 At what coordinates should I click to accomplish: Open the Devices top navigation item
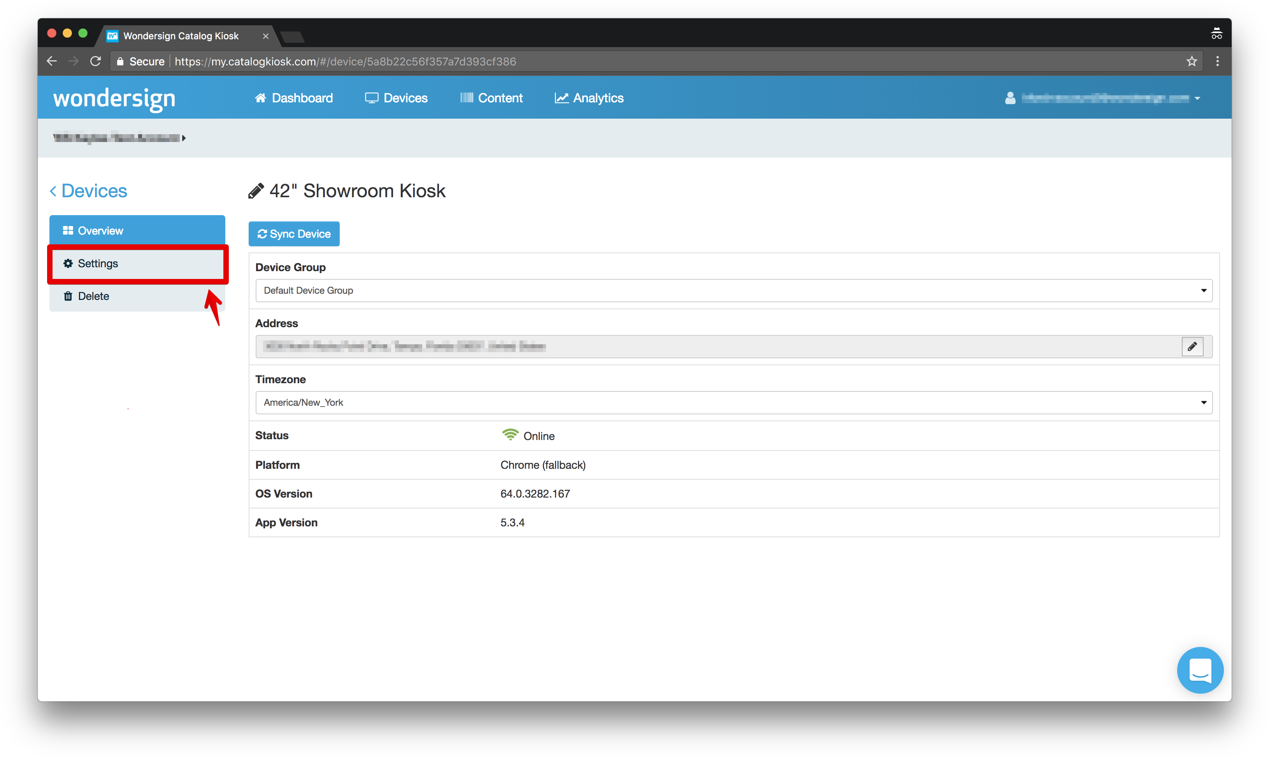coord(396,98)
